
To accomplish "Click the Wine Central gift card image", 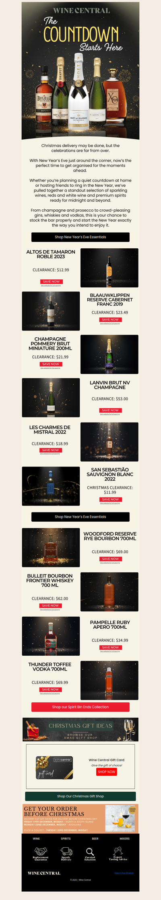I will [54, 768].
